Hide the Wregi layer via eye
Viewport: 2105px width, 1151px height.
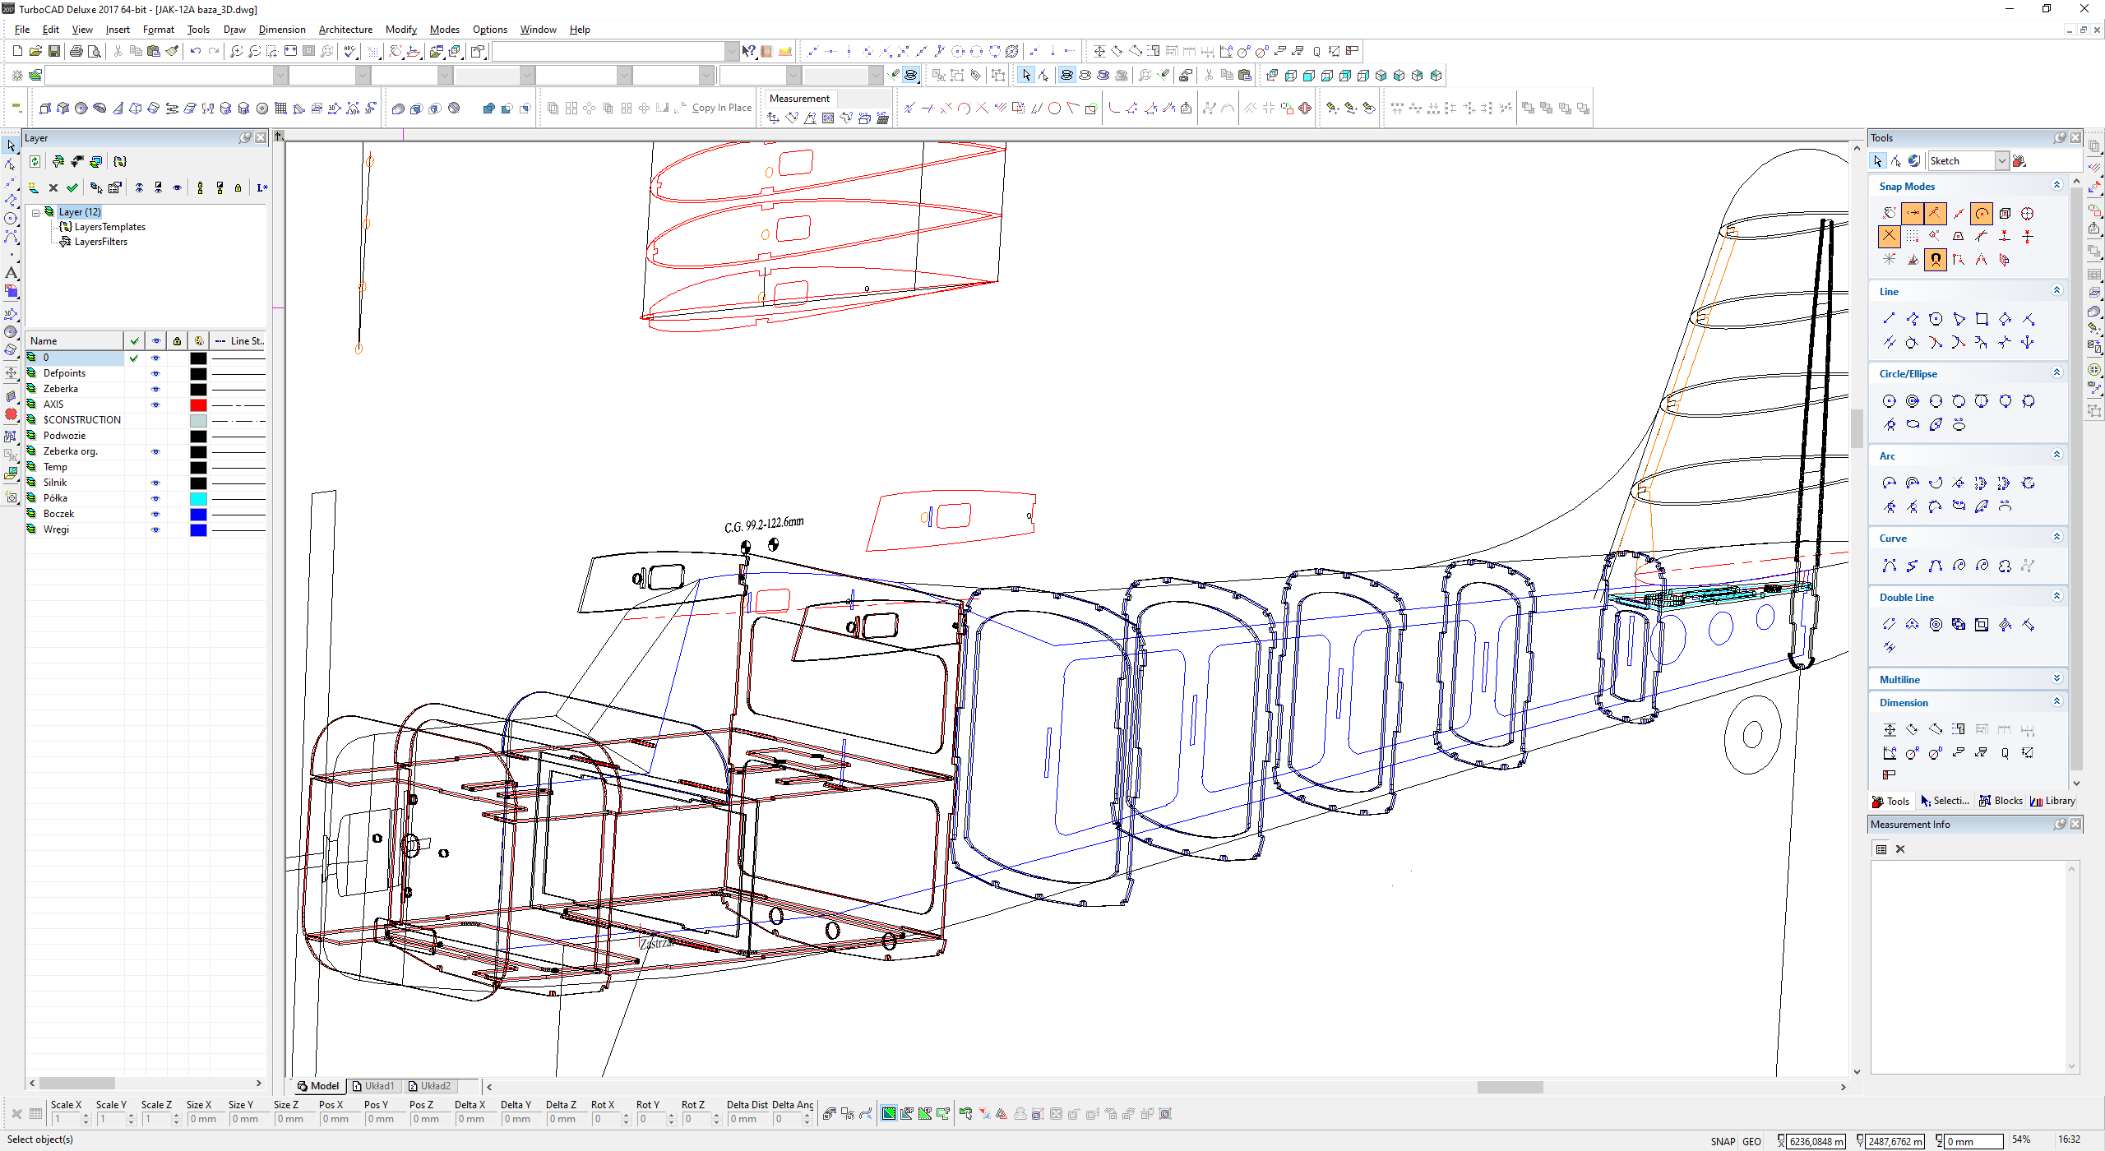point(155,530)
